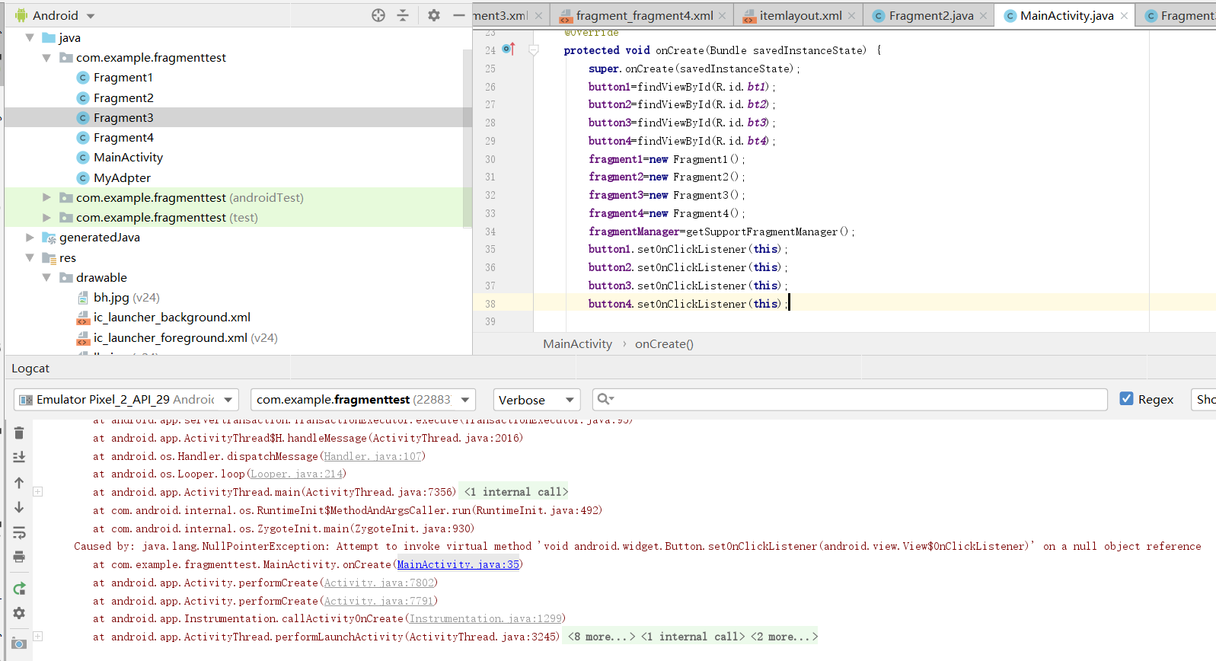Open logcat settings gear icon
The height and width of the screenshot is (661, 1216).
19,613
